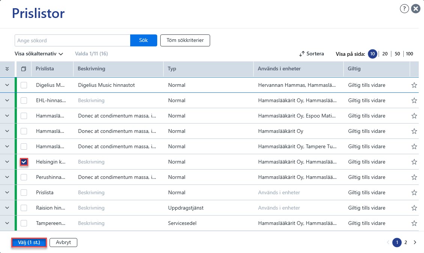
Task: Go to next page using right arrow
Action: [415, 242]
